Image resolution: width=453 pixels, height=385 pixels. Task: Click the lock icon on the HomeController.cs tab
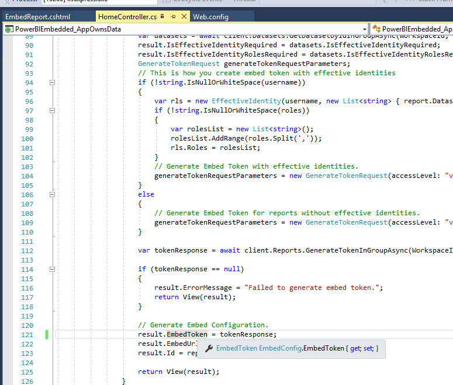pyautogui.click(x=162, y=16)
